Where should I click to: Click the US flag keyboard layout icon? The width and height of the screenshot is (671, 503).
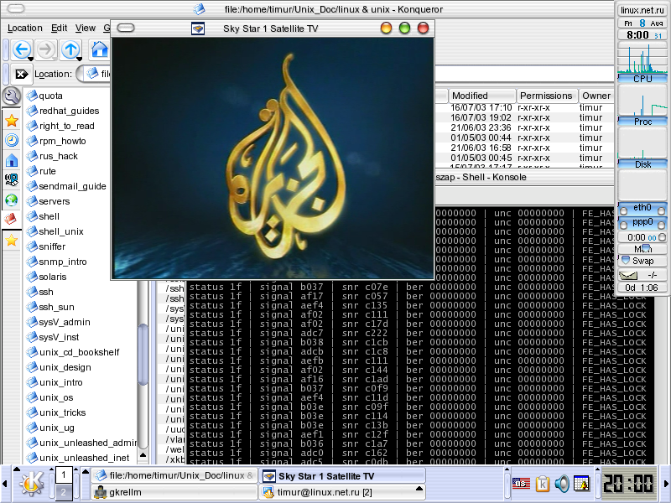pos(521,484)
